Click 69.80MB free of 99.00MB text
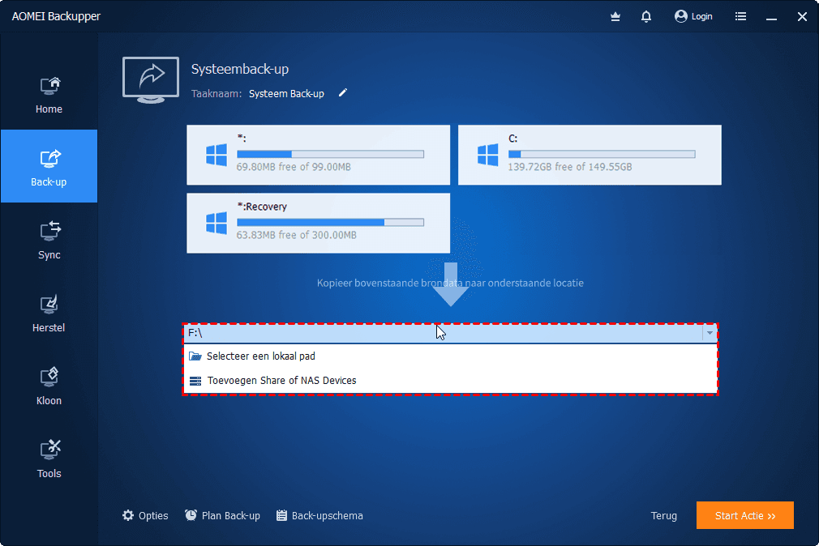 294,167
